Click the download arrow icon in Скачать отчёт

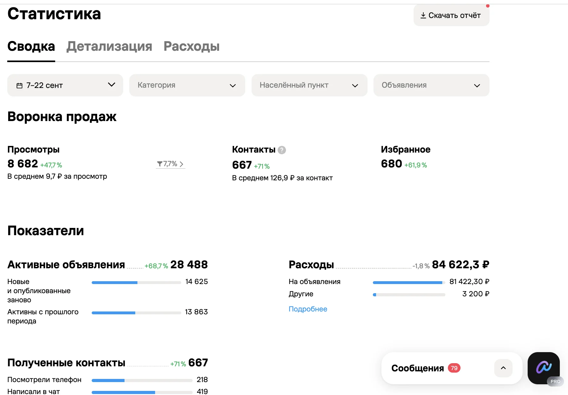click(423, 15)
